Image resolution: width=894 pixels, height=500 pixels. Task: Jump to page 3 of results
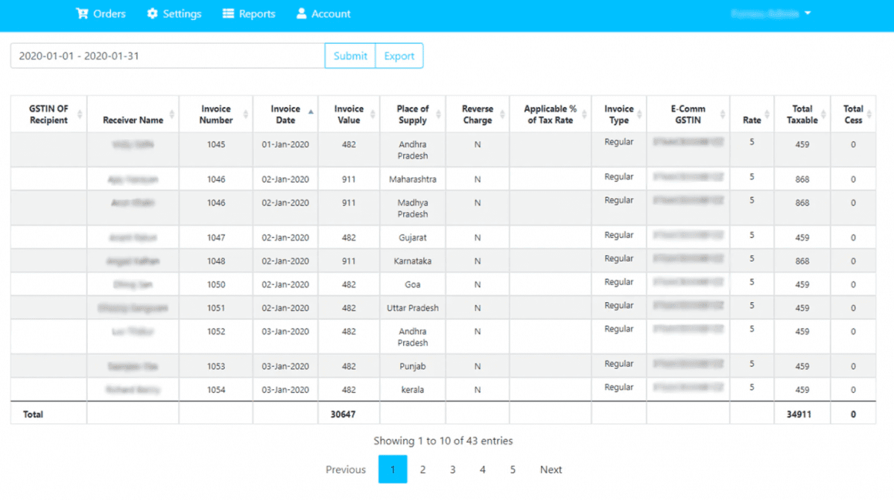[452, 469]
